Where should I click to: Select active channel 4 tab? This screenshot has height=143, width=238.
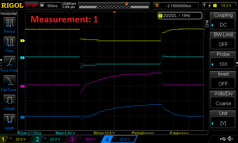pyautogui.click(x=120, y=139)
